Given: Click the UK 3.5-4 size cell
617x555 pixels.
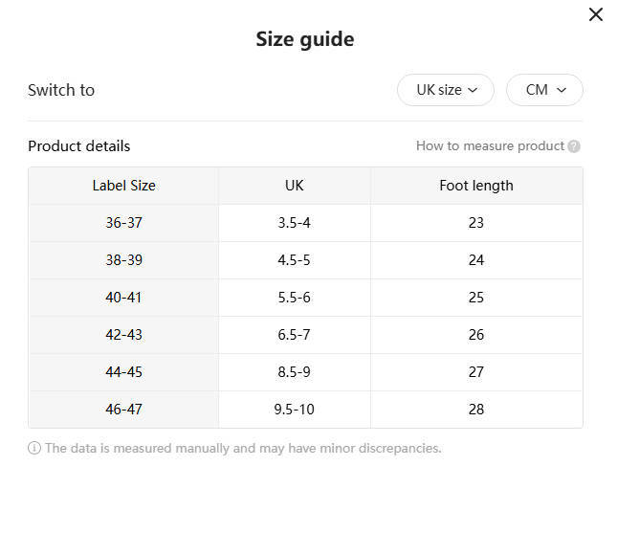Looking at the screenshot, I should pyautogui.click(x=294, y=223).
